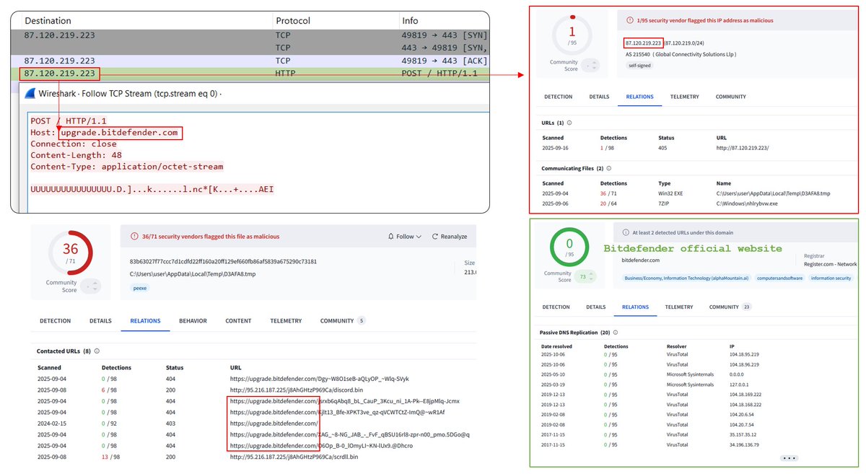Image resolution: width=866 pixels, height=474 pixels.
Task: Click the peexe tag
Action: pyautogui.click(x=139, y=287)
